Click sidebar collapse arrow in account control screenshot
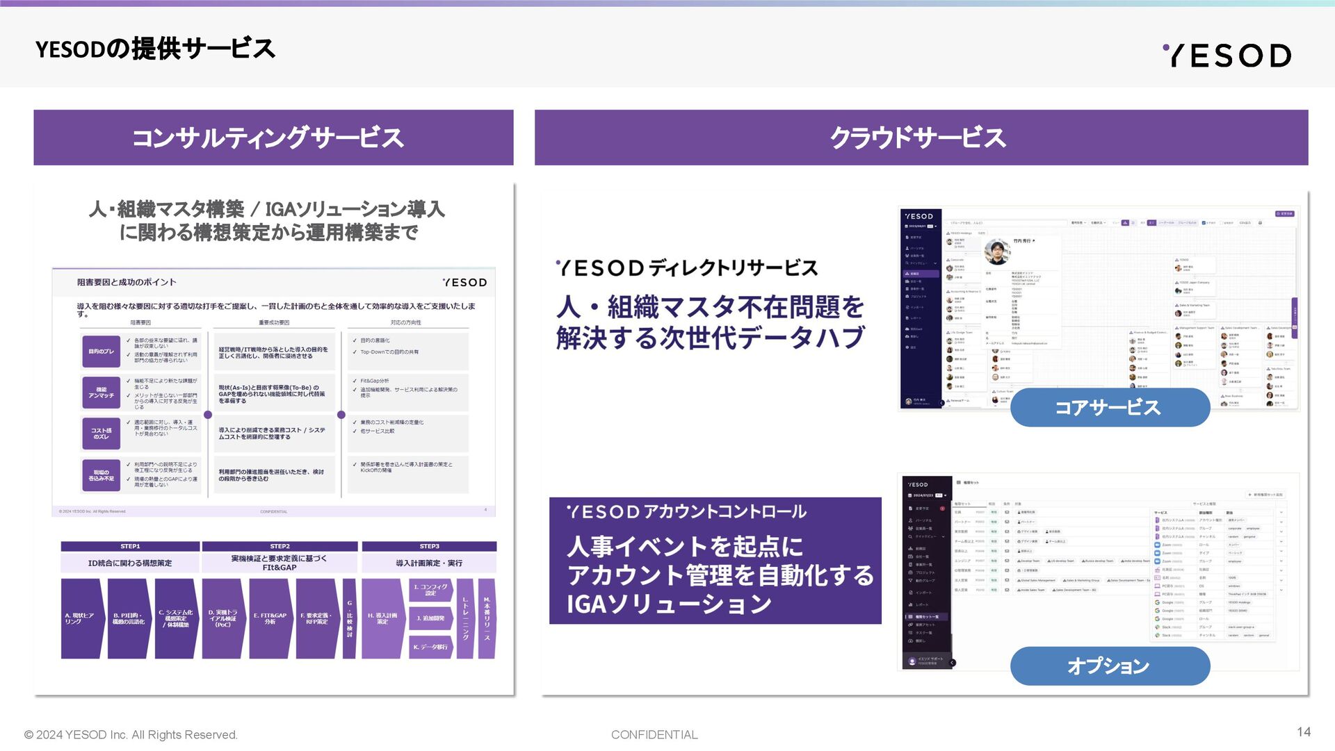 click(952, 663)
